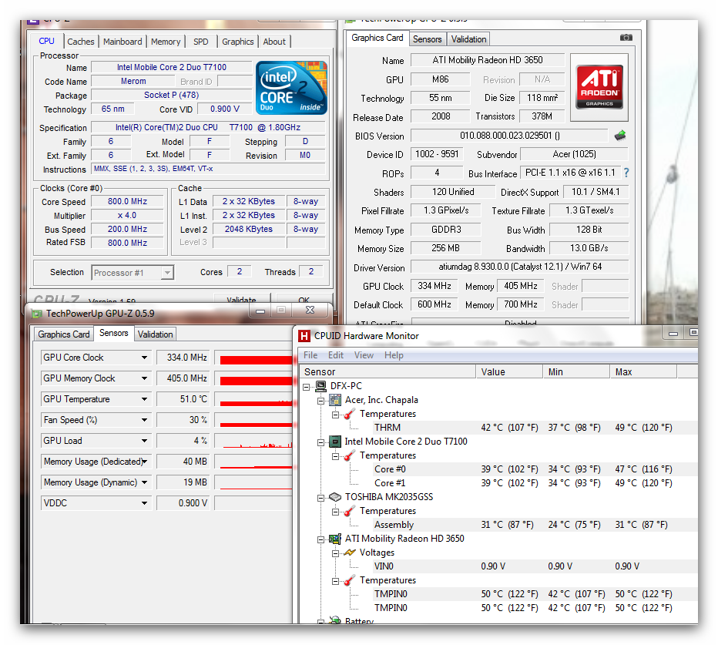Click the GPU Name field ATI Mobility Radeon HD 3650
The height and width of the screenshot is (645, 718).
pos(487,60)
